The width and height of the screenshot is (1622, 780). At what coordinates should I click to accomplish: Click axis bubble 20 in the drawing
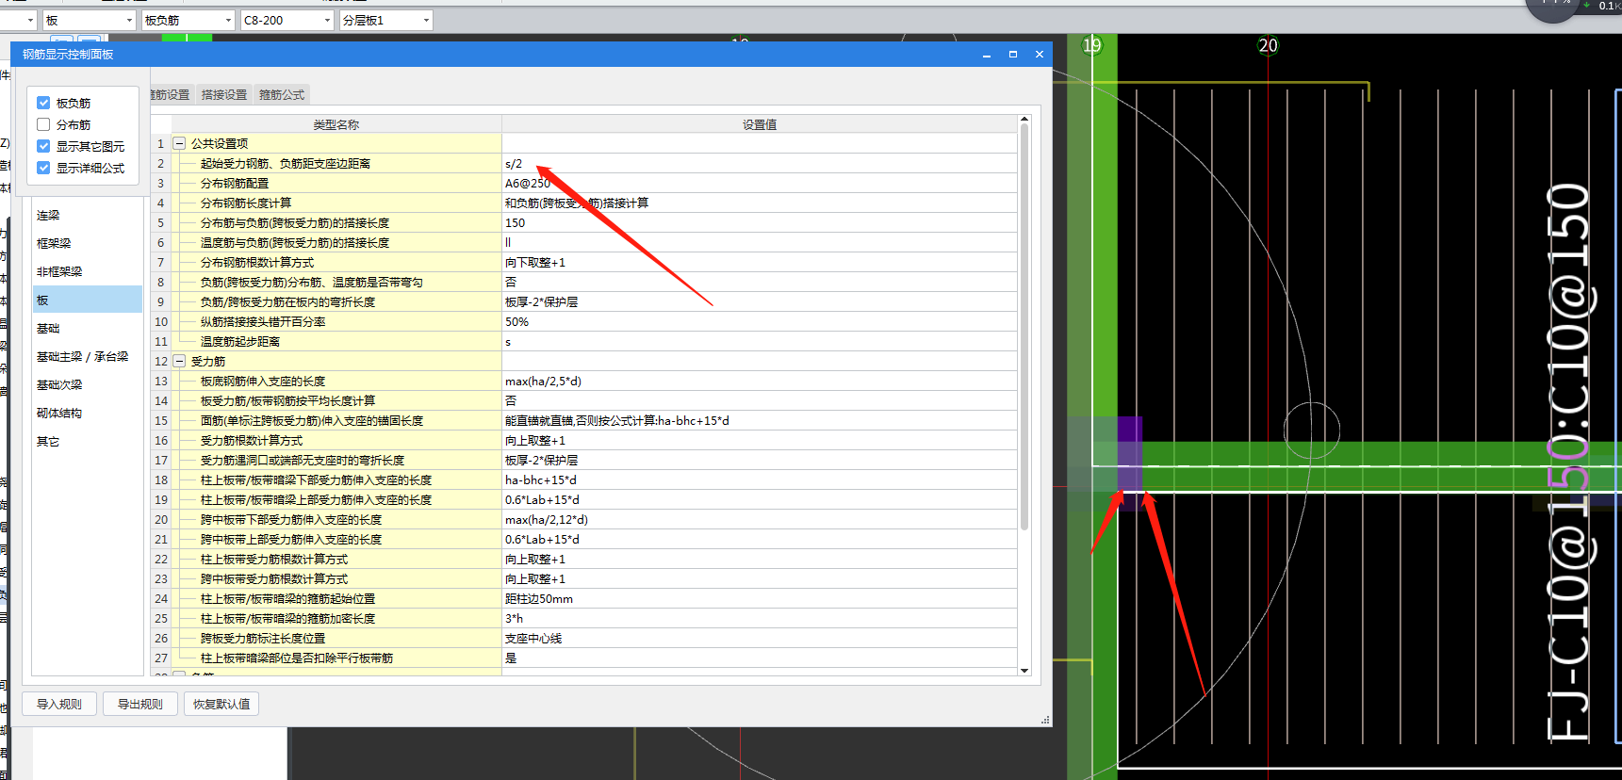point(1269,45)
